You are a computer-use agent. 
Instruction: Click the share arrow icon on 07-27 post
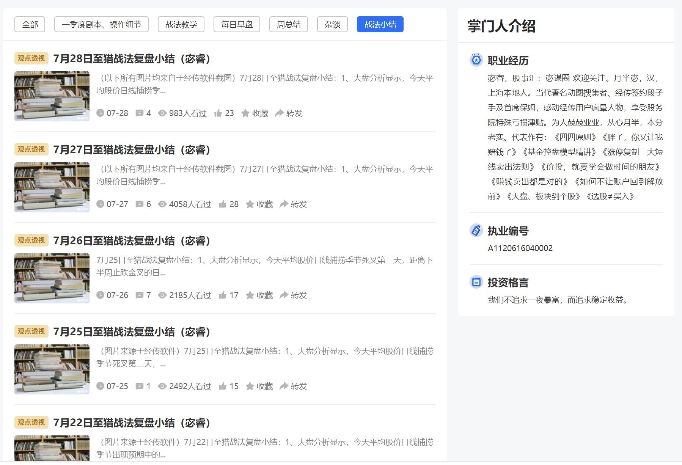pos(284,204)
